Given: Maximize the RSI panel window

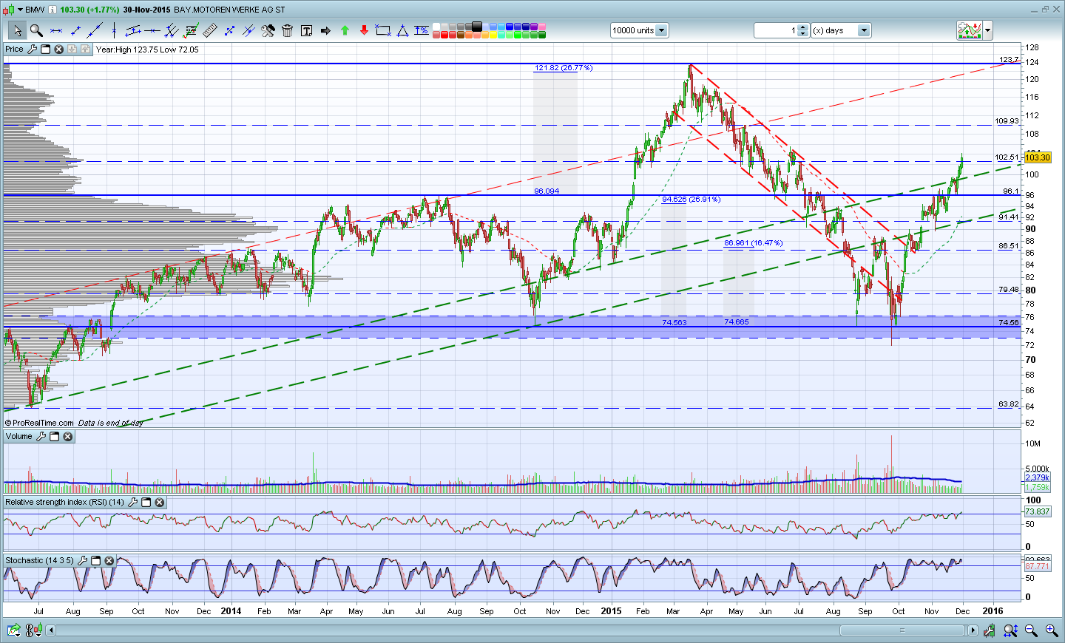Looking at the screenshot, I should click(146, 503).
